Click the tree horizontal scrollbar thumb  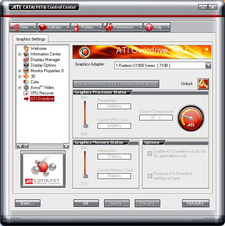(26, 146)
